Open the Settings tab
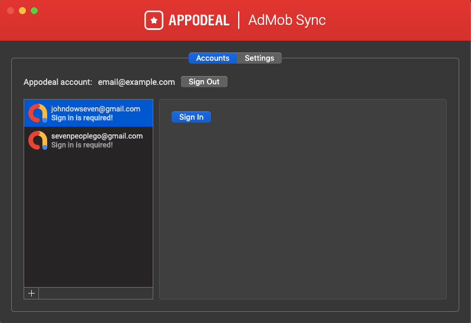 coord(259,58)
